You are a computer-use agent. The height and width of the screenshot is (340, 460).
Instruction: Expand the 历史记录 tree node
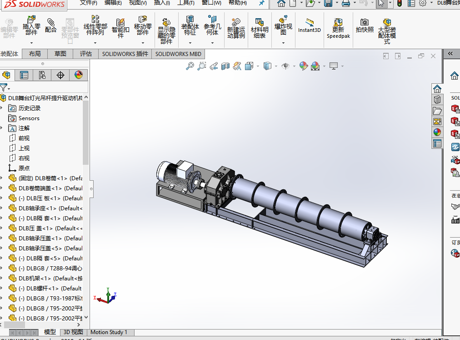(1, 108)
